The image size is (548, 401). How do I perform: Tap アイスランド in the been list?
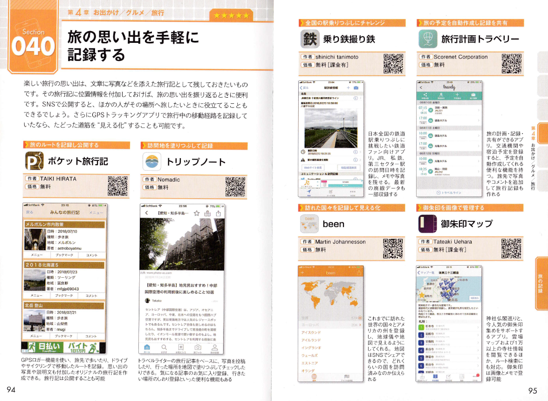pos(311,333)
